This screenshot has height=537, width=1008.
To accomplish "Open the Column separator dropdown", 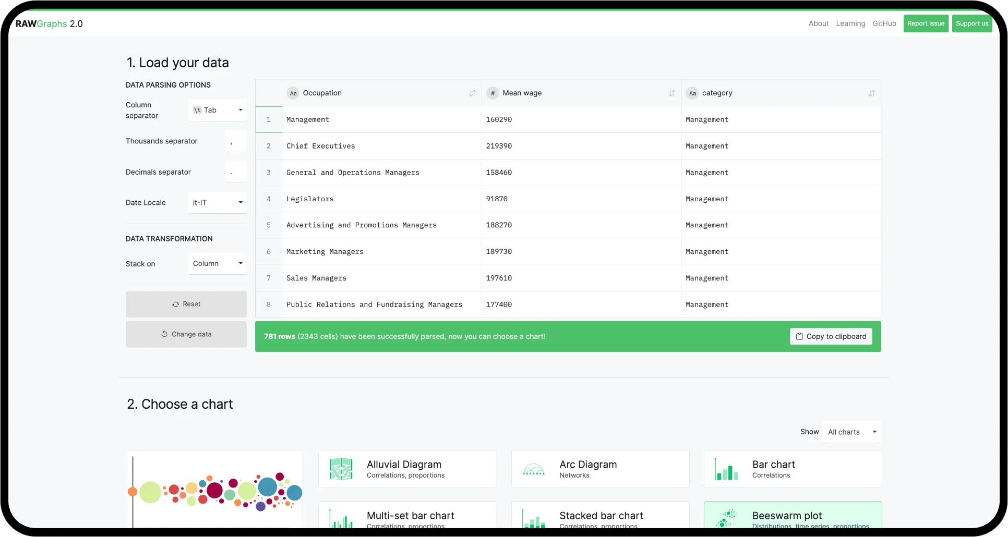I will pyautogui.click(x=217, y=110).
